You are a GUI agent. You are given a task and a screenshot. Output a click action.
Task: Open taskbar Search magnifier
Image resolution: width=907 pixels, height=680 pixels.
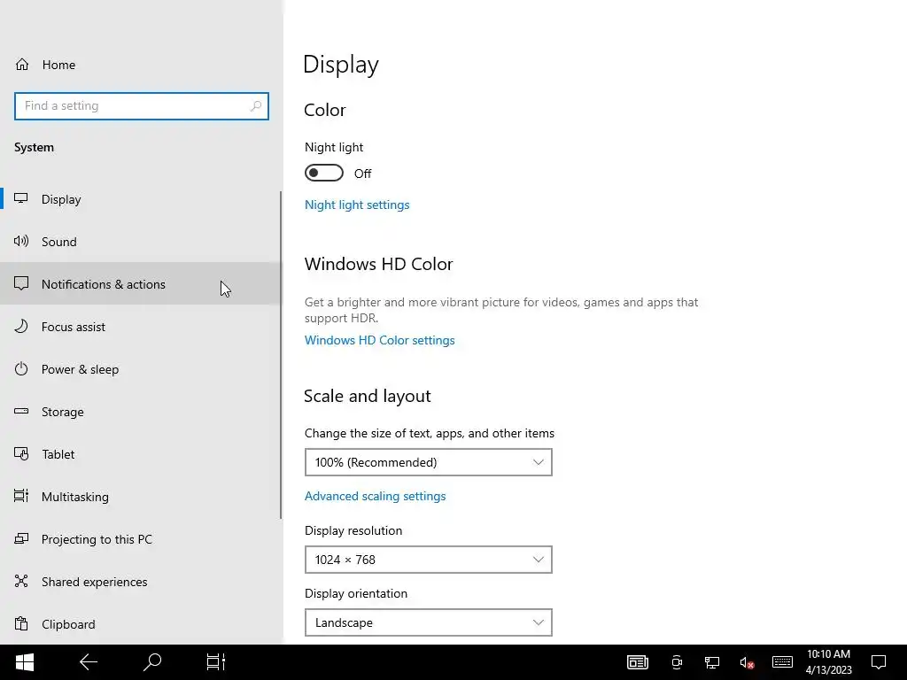tap(152, 662)
